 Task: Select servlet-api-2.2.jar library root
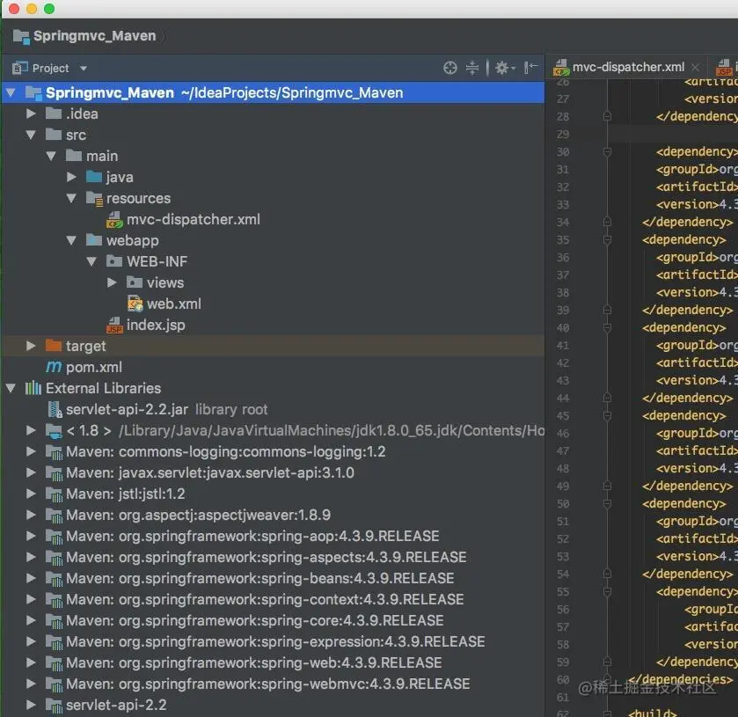(x=166, y=410)
